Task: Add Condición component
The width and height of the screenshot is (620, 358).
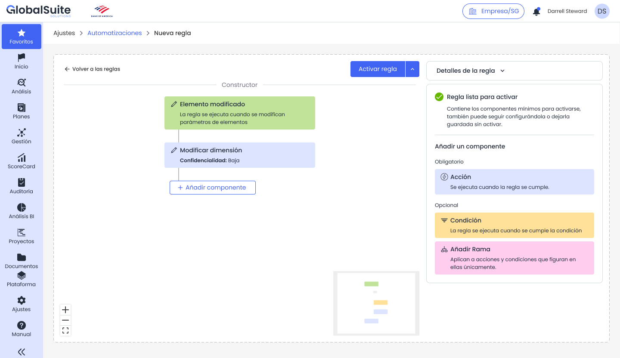Action: pos(515,225)
